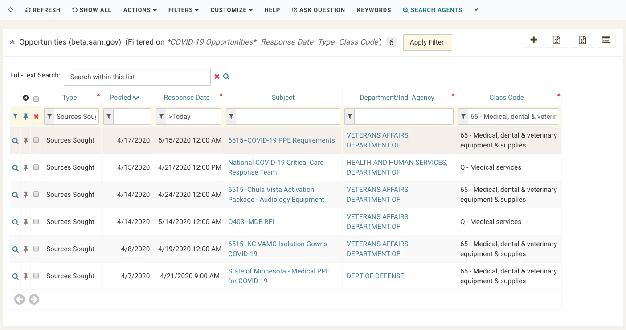This screenshot has width=626, height=330.
Task: Open the Response Date filter funnel menu
Action: coord(161,116)
